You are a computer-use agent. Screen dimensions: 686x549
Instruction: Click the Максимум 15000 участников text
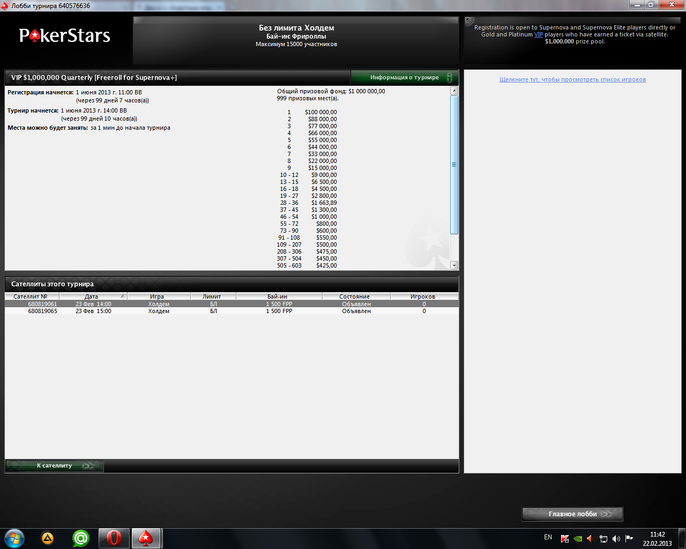click(296, 44)
